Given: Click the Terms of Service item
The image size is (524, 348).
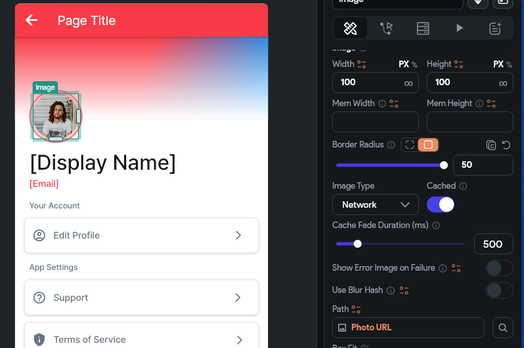Looking at the screenshot, I should click(141, 336).
